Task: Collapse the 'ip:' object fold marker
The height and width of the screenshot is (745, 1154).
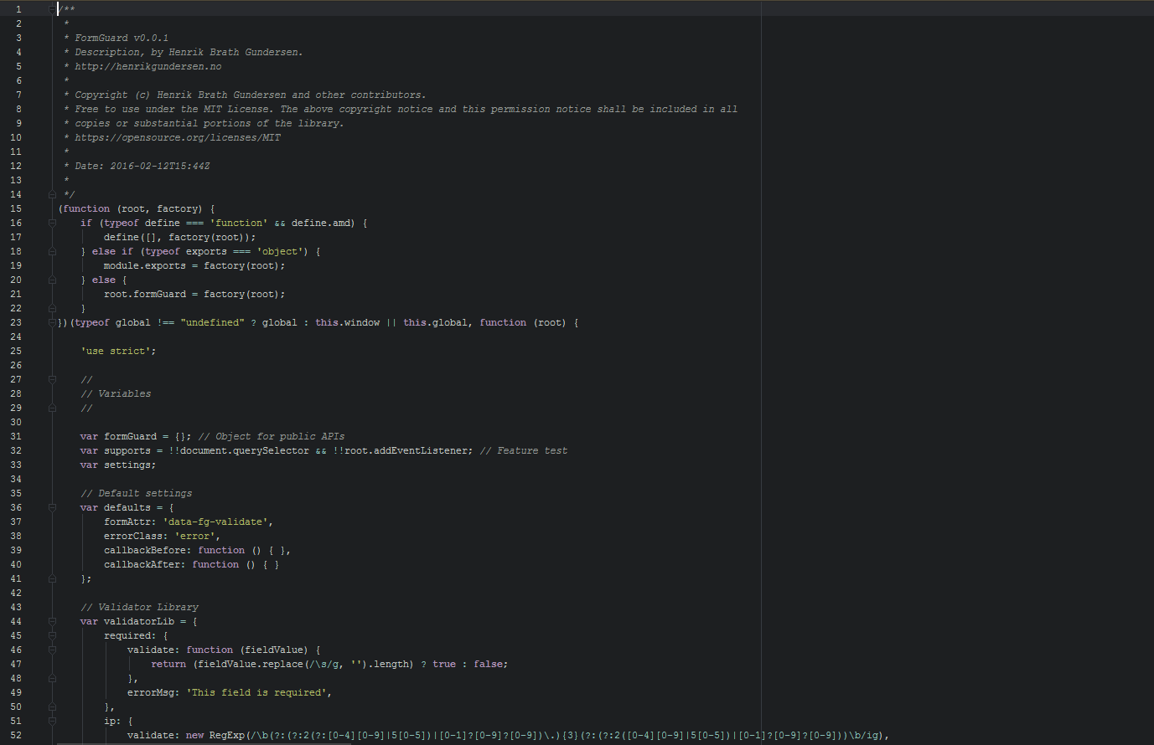Action: coord(52,721)
